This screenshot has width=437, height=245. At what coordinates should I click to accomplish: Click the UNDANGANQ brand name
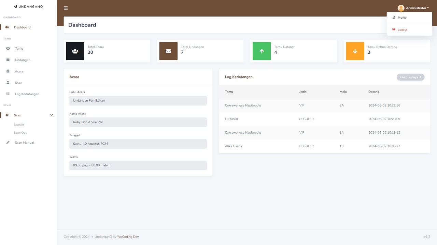pyautogui.click(x=30, y=6)
